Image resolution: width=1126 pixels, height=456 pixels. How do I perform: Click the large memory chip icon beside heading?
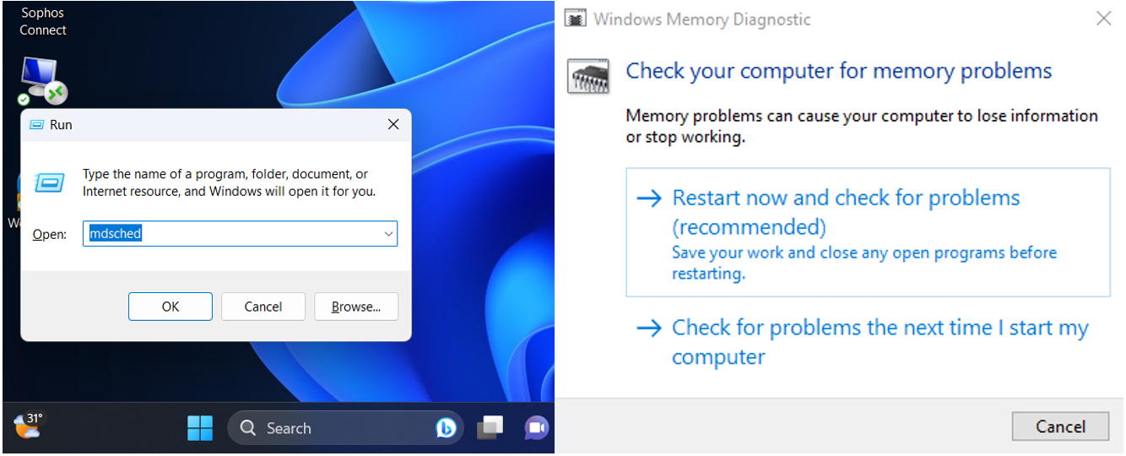coord(590,75)
